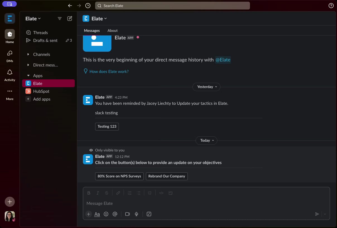The width and height of the screenshot is (337, 228).
Task: Open the schedule send dropdown arrow
Action: pos(325,214)
